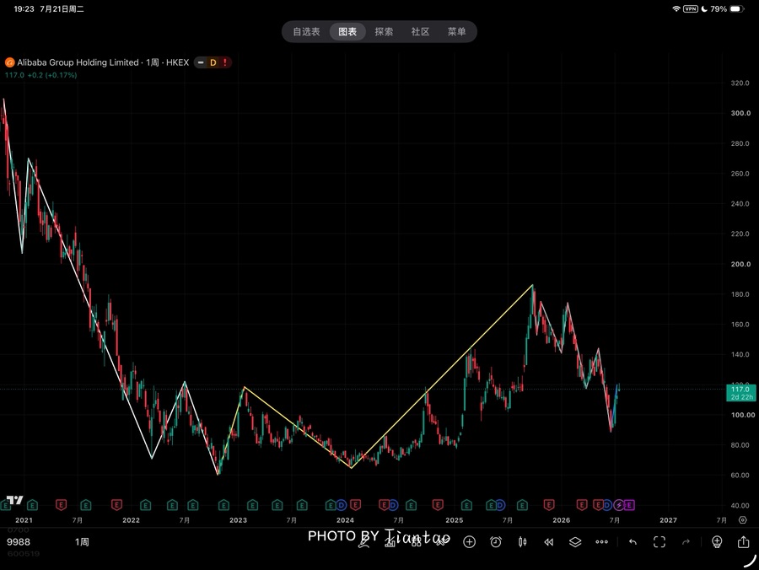Image resolution: width=759 pixels, height=570 pixels.
Task: Tap the 2022 time axis label
Action: [x=131, y=520]
